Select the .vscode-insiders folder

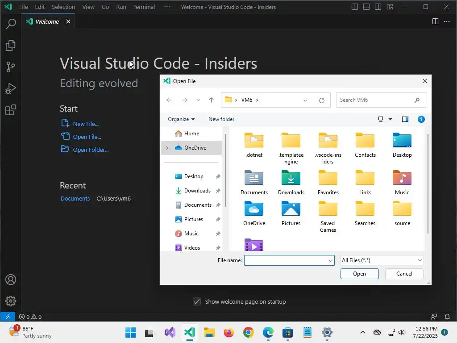pos(328,148)
